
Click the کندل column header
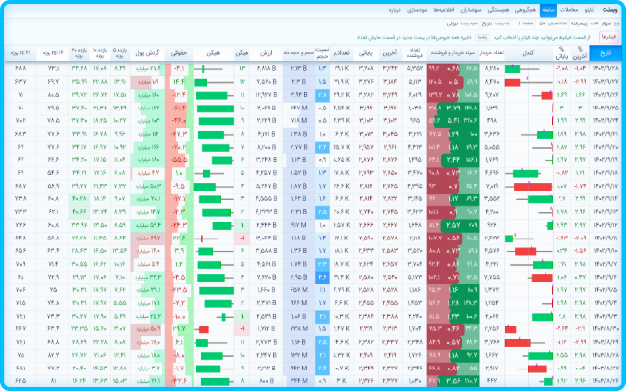click(528, 53)
